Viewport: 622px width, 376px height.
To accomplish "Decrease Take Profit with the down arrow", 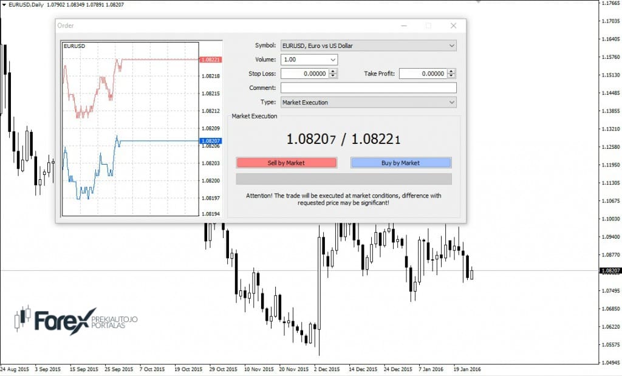I will tap(451, 76).
